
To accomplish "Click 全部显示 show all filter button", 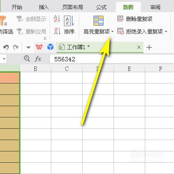I will coord(31,19).
